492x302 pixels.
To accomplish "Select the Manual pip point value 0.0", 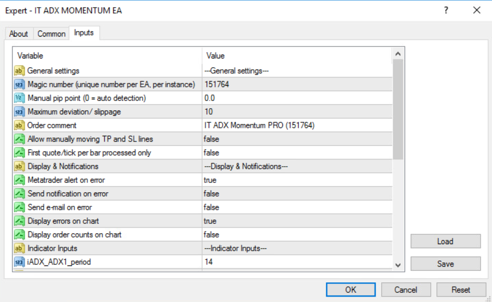I will (x=210, y=98).
